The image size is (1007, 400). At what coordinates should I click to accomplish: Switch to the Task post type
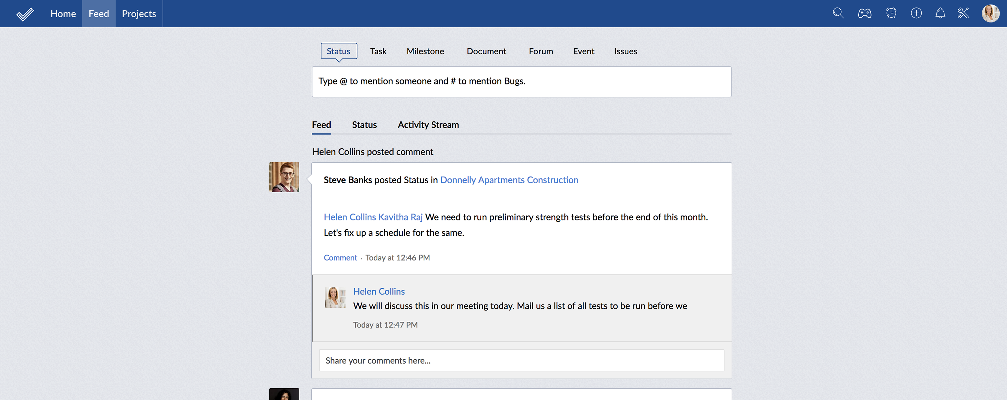click(x=378, y=51)
